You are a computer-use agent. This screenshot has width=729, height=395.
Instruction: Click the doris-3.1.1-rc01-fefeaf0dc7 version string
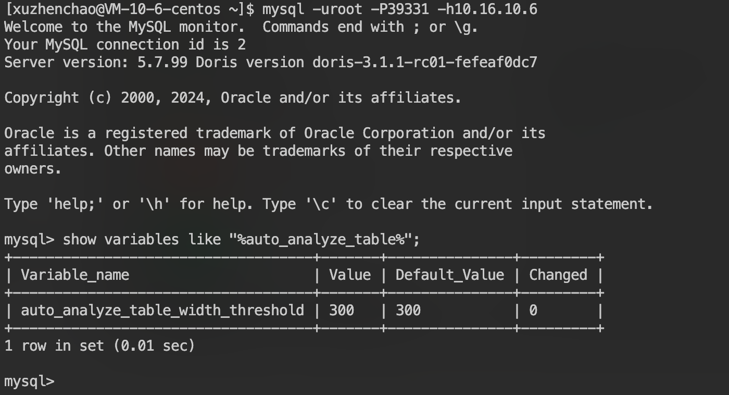424,63
